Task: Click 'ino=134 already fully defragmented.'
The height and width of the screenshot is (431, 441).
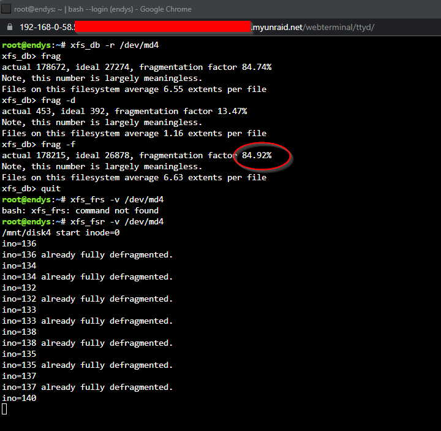Action: pos(87,277)
